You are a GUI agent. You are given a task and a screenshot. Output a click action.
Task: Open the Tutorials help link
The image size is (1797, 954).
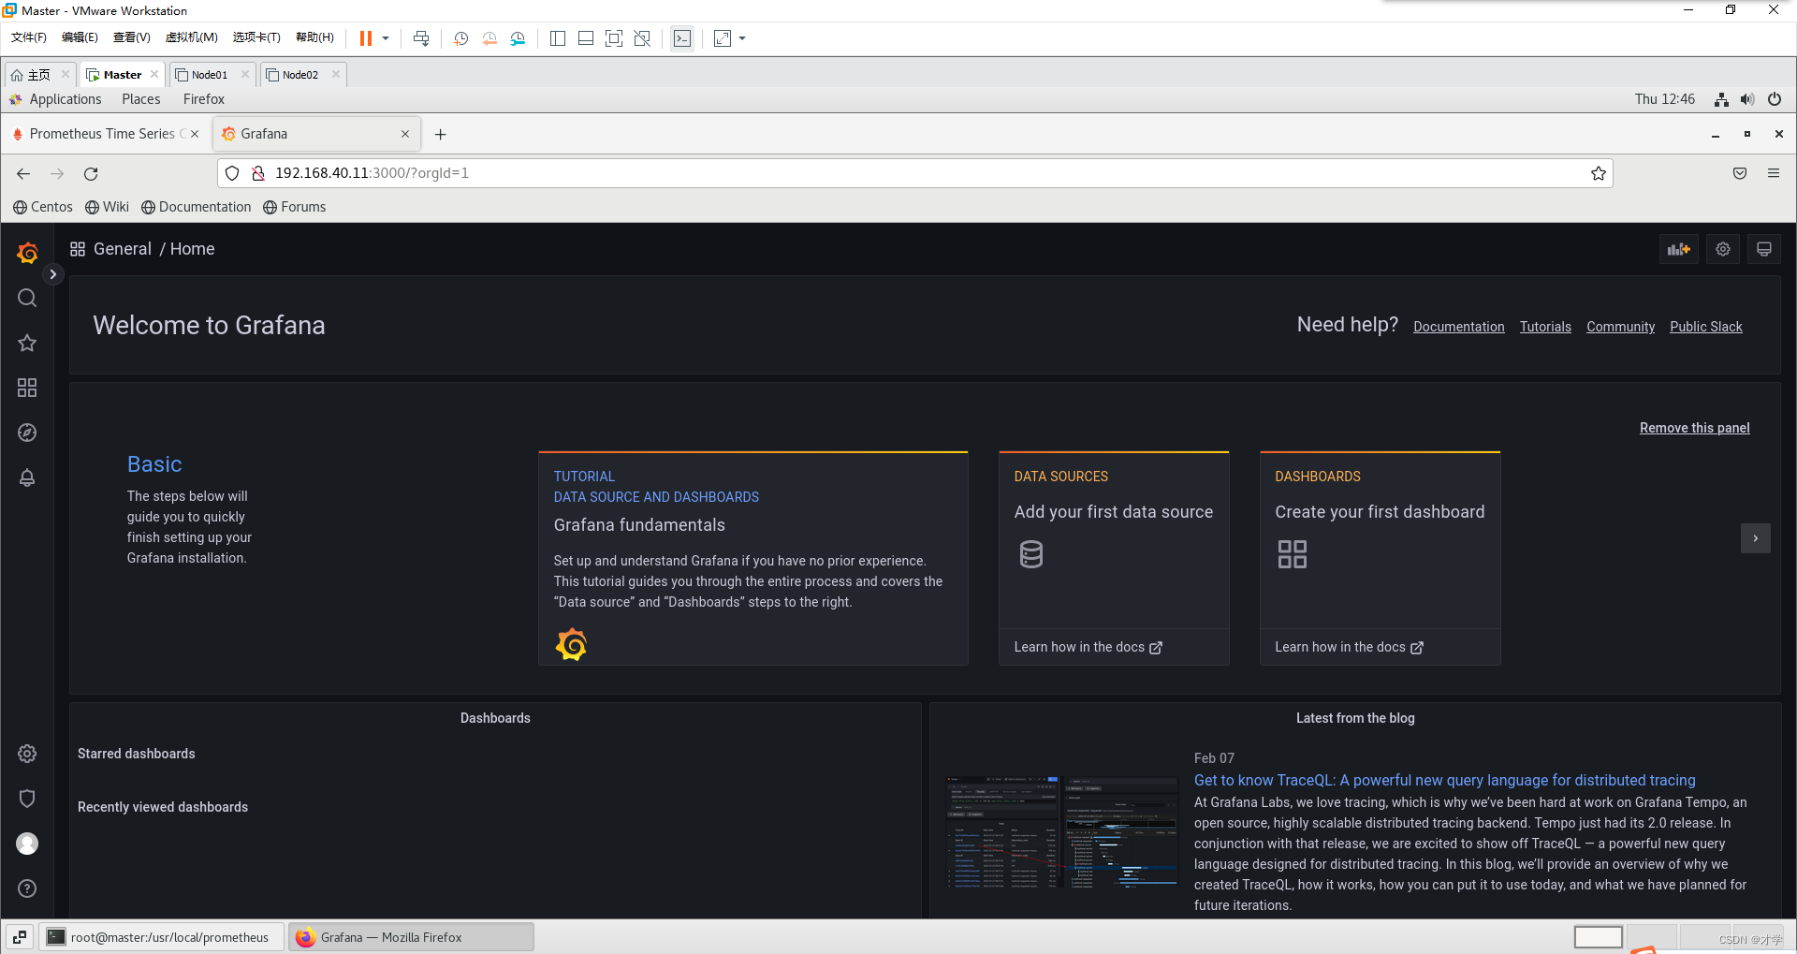tap(1545, 327)
